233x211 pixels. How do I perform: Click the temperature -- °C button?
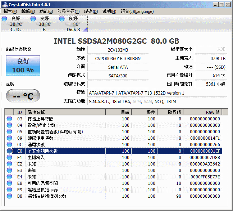(23, 96)
